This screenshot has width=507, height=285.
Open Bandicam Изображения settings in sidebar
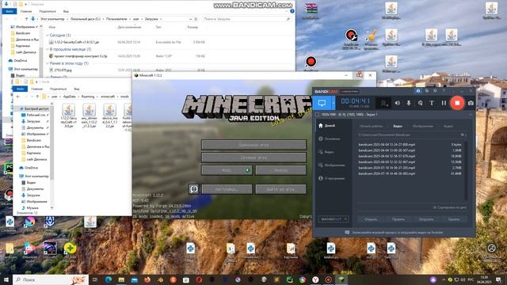(333, 165)
